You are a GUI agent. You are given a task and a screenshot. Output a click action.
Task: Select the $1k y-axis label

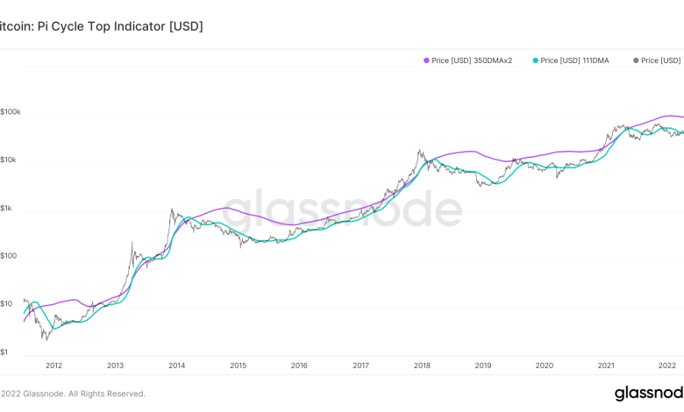point(7,208)
